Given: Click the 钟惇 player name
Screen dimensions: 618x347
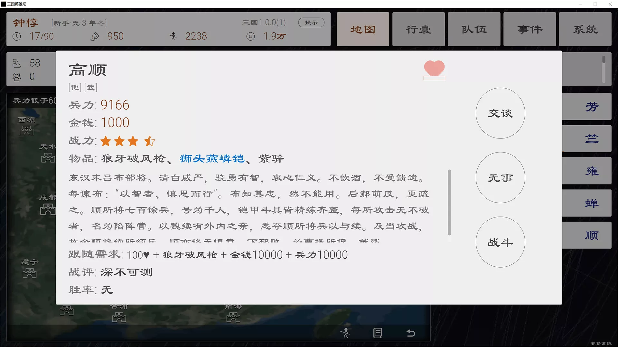Looking at the screenshot, I should point(26,23).
